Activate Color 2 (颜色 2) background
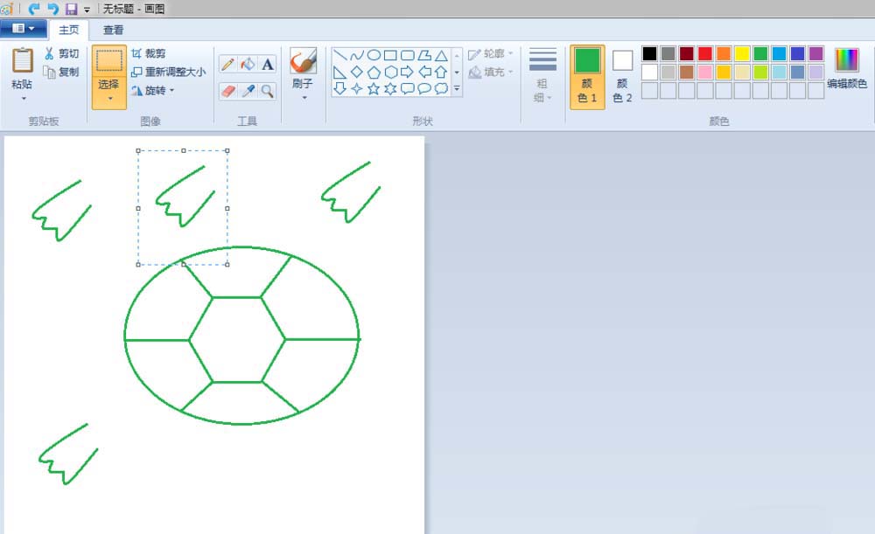This screenshot has height=534, width=875. 622,77
